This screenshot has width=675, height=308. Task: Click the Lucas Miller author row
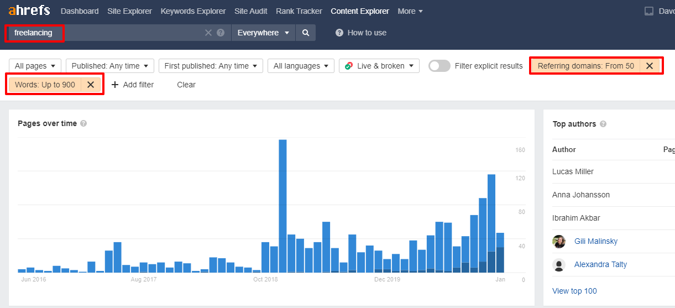tap(613, 171)
